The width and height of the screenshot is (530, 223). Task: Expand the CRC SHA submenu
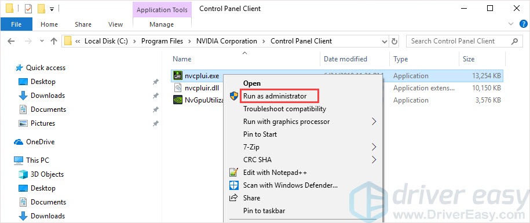[x=374, y=159]
